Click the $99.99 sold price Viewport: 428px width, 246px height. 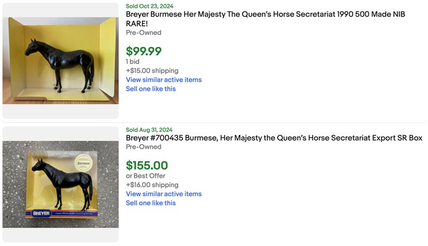coord(143,51)
